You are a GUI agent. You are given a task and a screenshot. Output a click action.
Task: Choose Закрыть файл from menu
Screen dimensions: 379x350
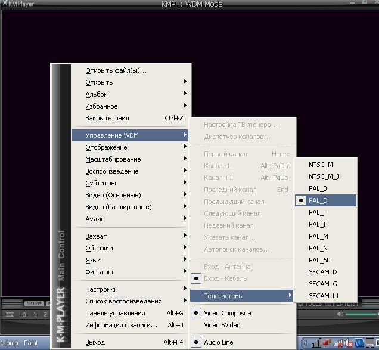107,118
